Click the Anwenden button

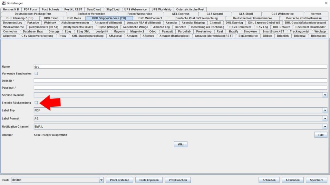click(293, 180)
